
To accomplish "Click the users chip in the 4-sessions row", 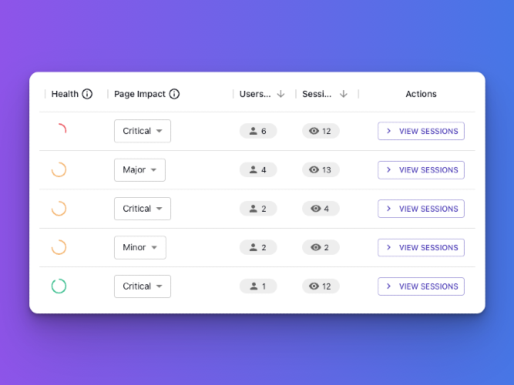I will click(x=258, y=209).
